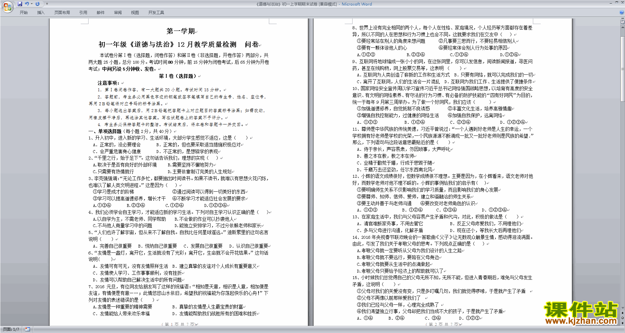625x333 pixels.
Task: Undo the last action
Action: click(27, 4)
